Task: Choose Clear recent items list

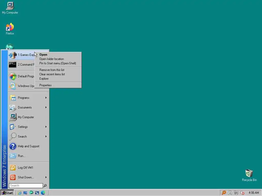Action: click(58, 74)
